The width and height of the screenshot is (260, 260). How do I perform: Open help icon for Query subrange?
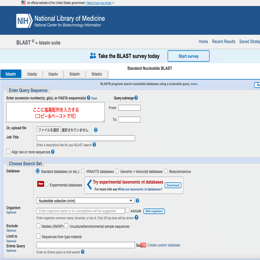136,98
